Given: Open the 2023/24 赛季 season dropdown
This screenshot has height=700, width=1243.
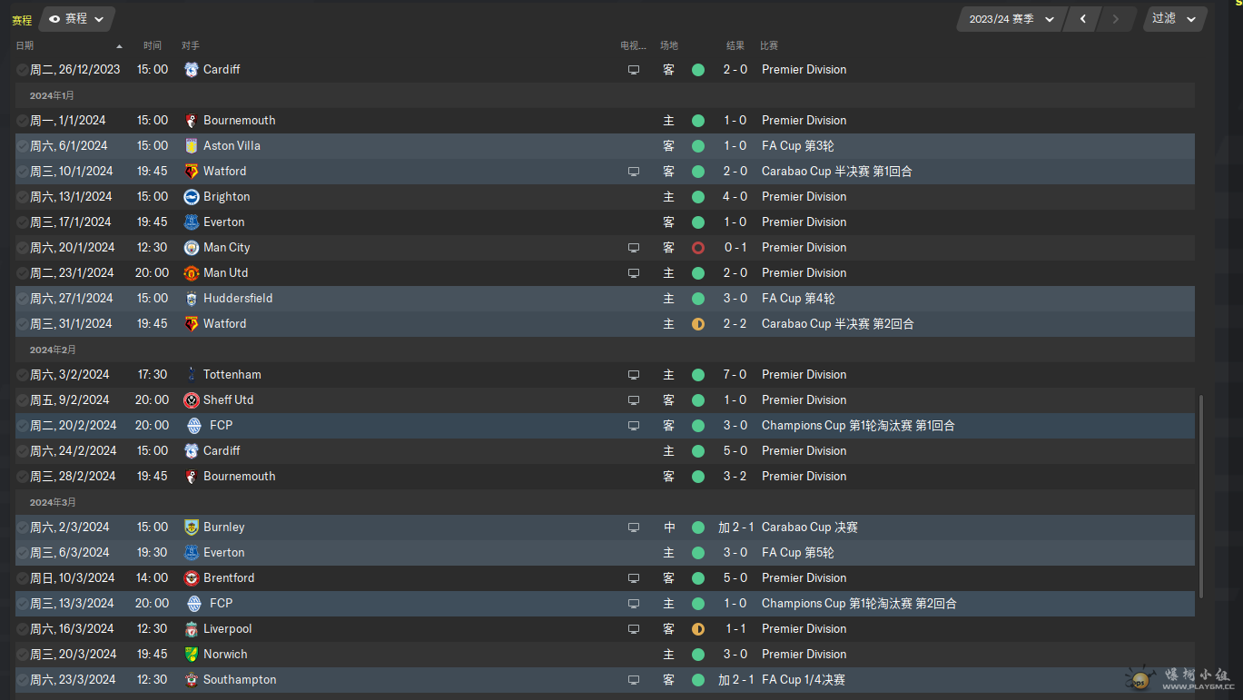Looking at the screenshot, I should (1011, 19).
